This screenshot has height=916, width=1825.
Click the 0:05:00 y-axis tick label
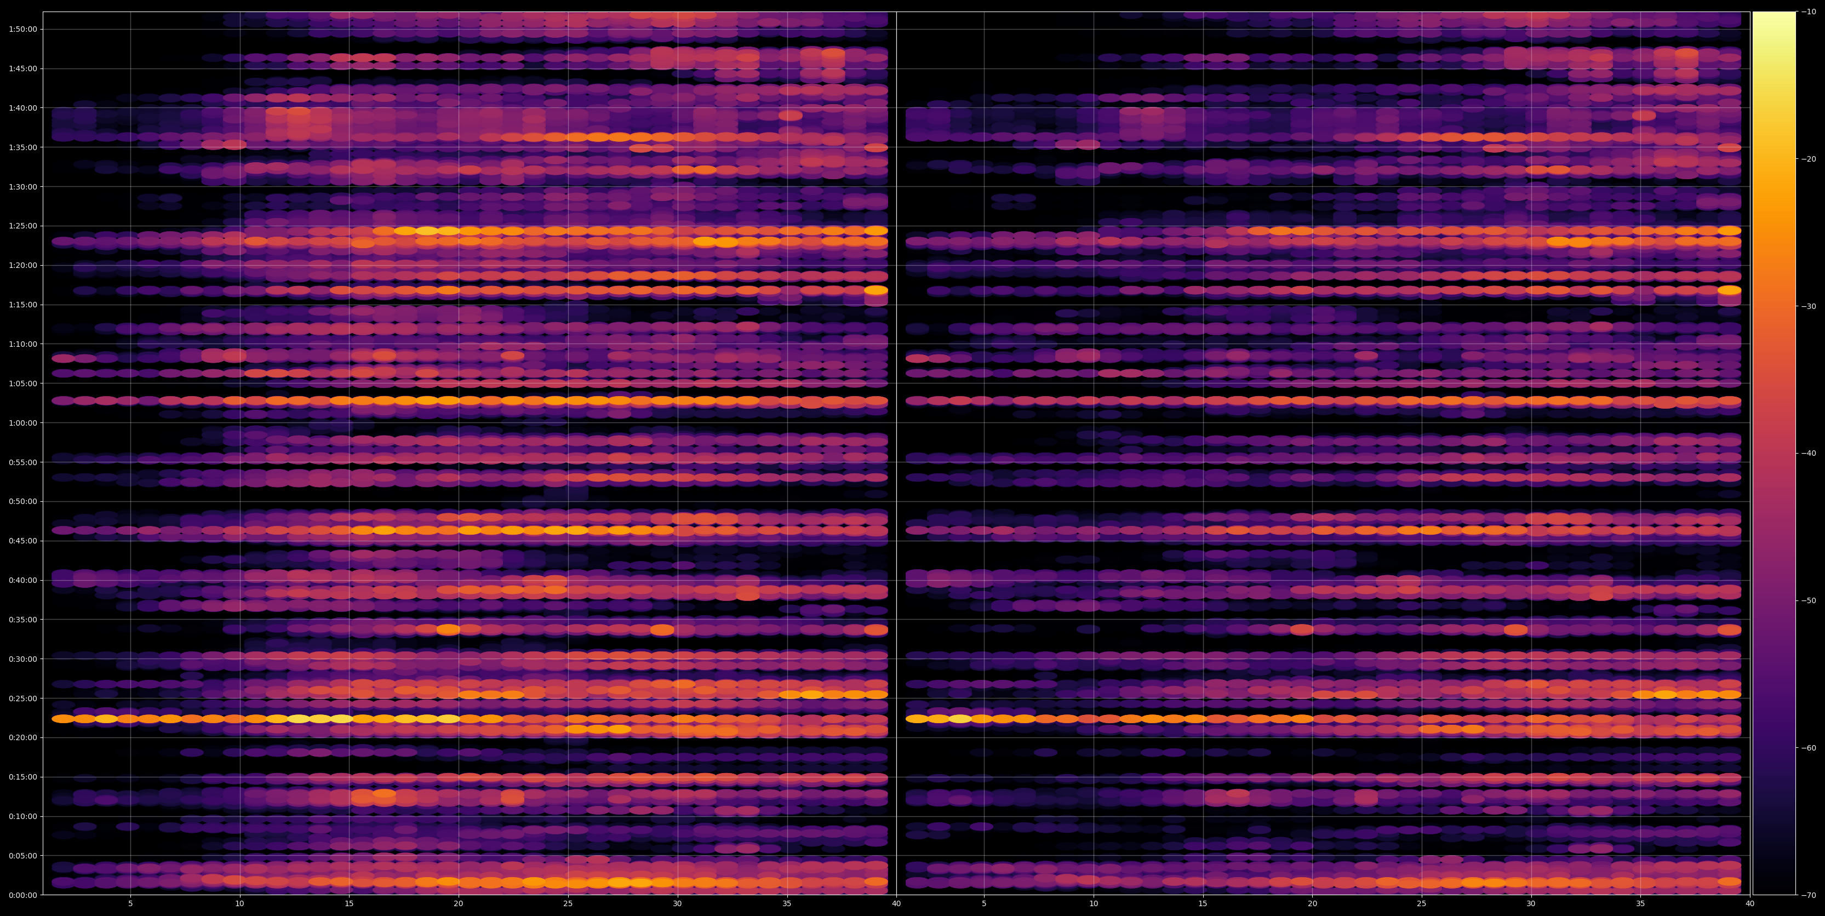(x=22, y=855)
